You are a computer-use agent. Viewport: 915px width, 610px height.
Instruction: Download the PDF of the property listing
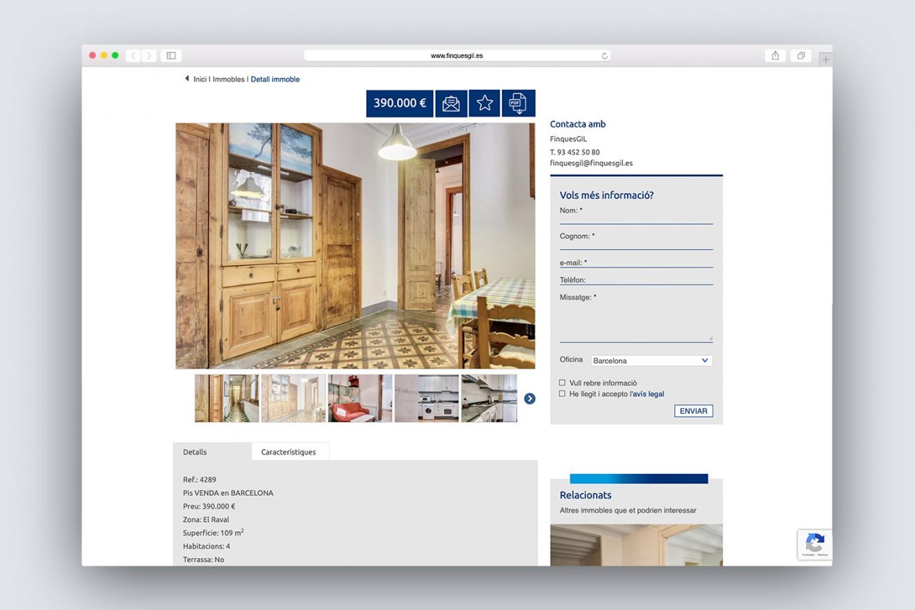pos(518,103)
